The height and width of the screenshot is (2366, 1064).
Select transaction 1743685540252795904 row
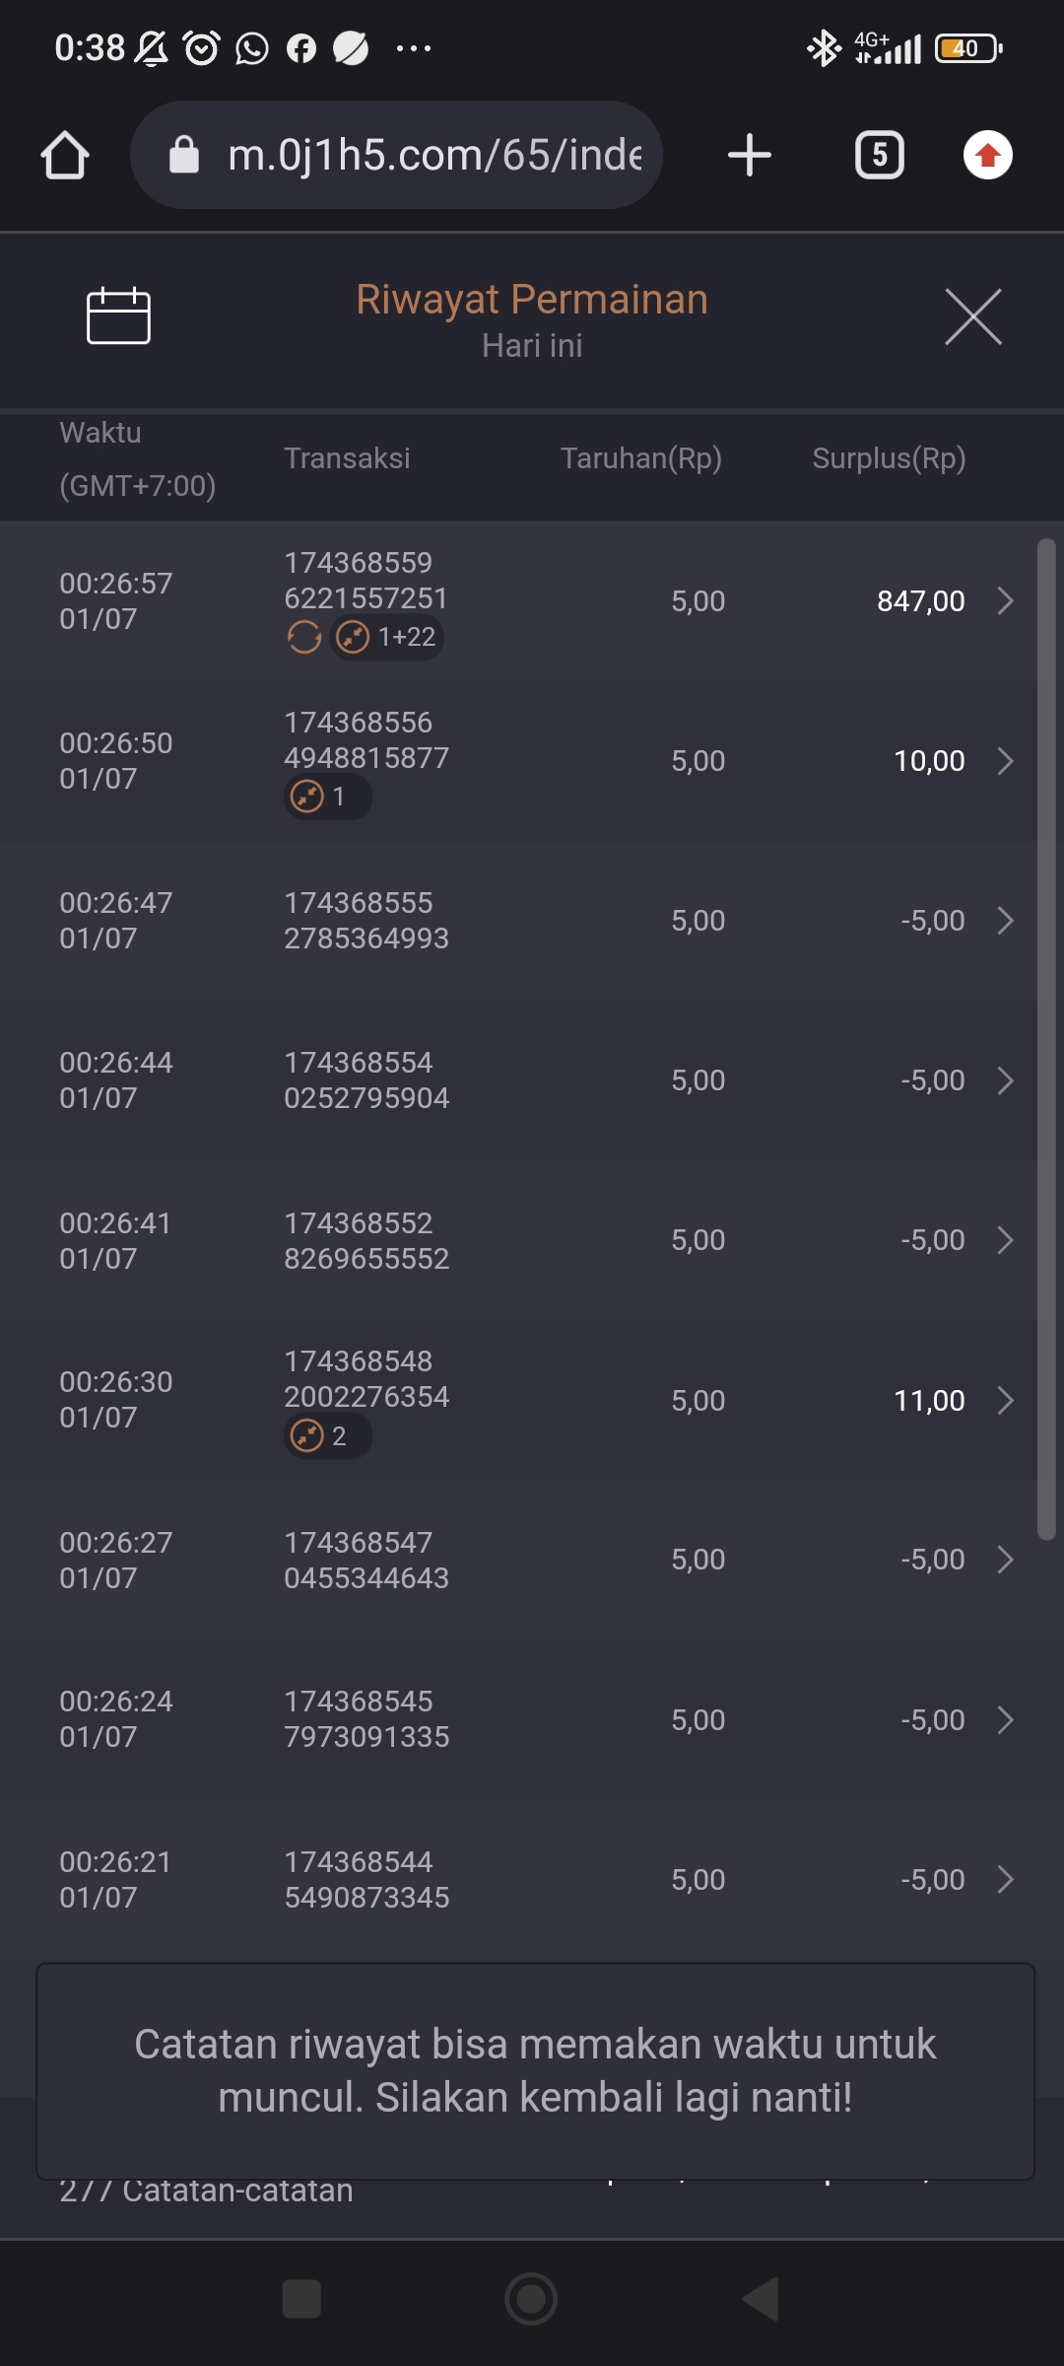coord(366,1080)
